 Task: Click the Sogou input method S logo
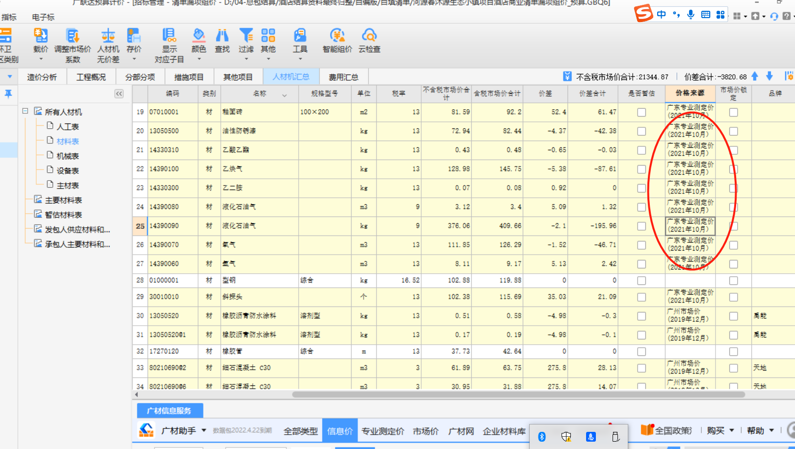pyautogui.click(x=643, y=13)
